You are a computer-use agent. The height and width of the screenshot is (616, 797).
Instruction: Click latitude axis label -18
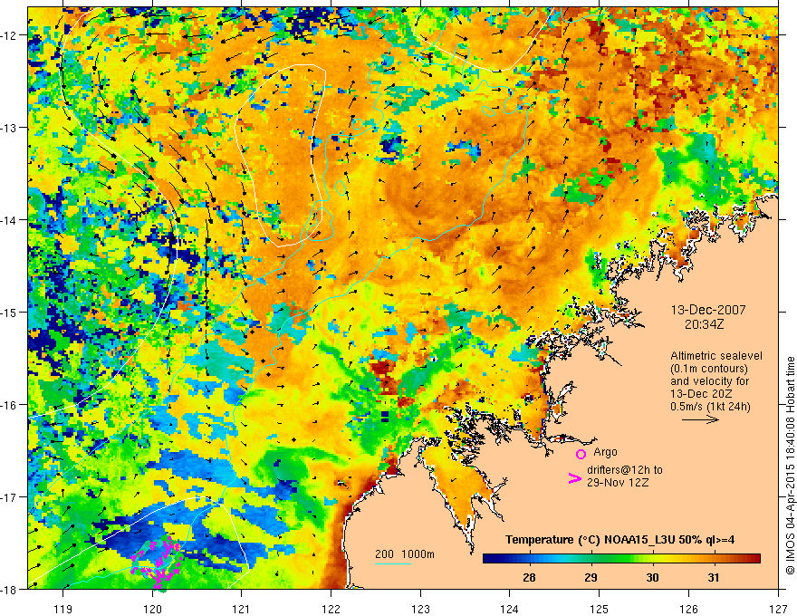[9, 589]
